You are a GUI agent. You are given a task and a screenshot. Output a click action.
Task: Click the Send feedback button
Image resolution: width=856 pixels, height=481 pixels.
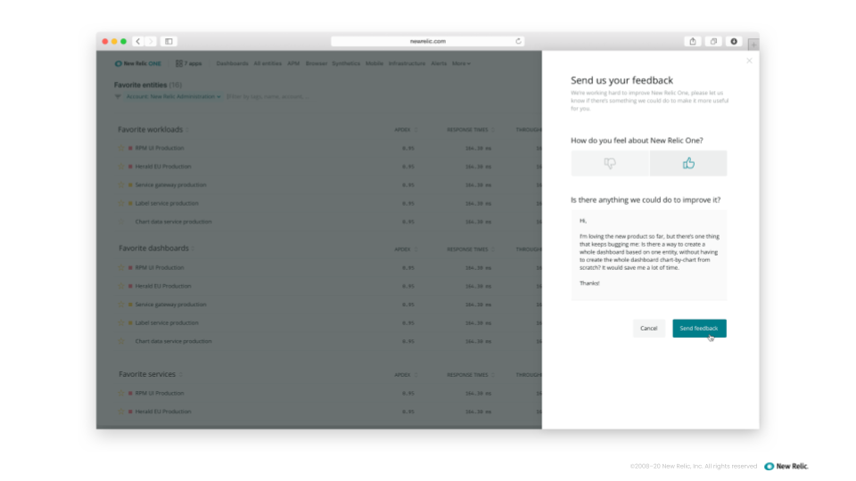[699, 329]
